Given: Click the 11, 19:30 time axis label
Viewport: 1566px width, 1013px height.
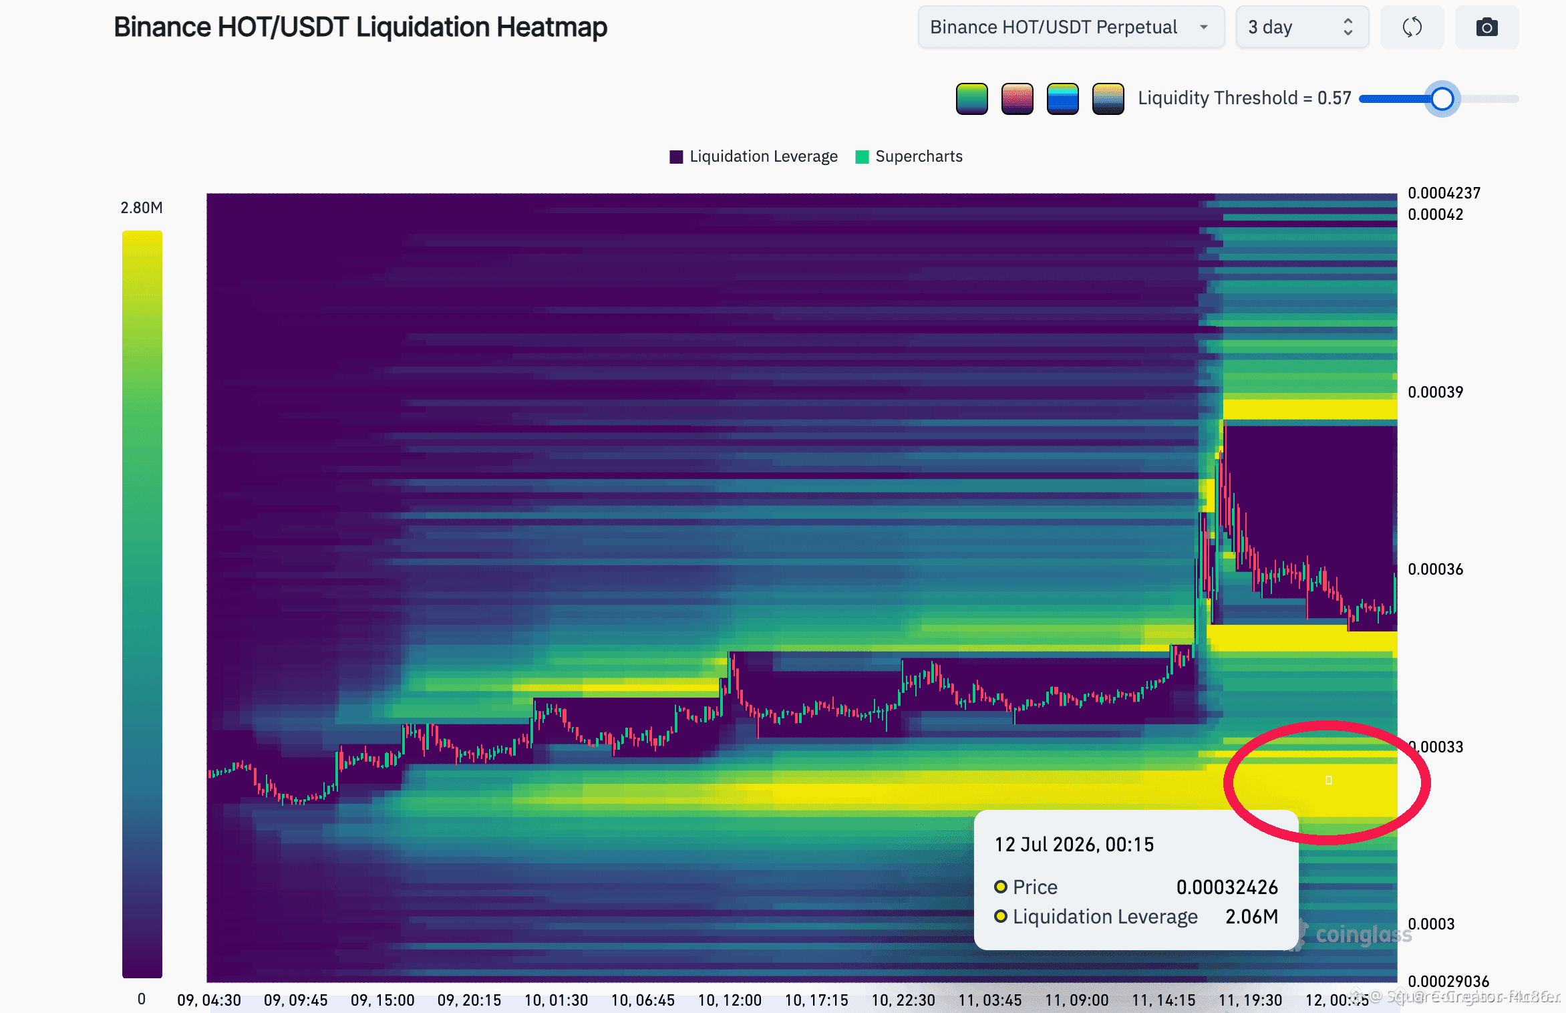Looking at the screenshot, I should click(1251, 1000).
